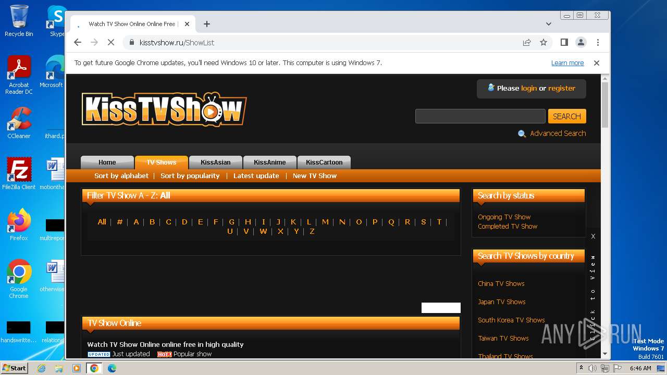Open media player taskbar icon

tap(77, 368)
